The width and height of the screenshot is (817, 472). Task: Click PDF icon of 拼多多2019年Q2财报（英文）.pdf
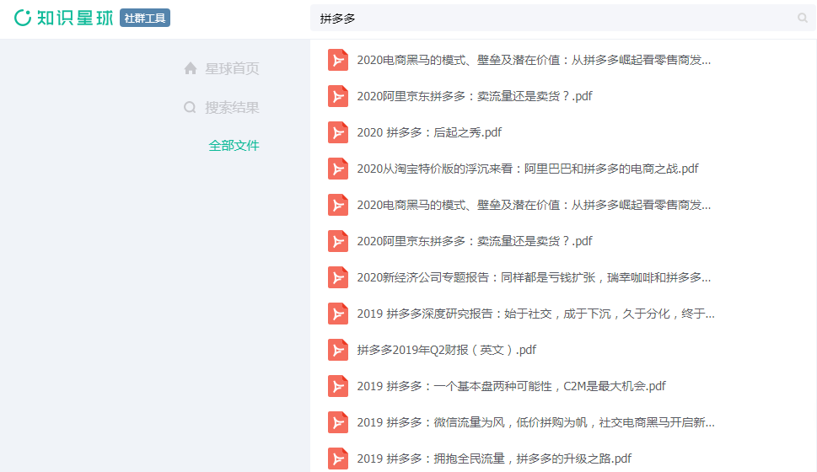(x=337, y=350)
